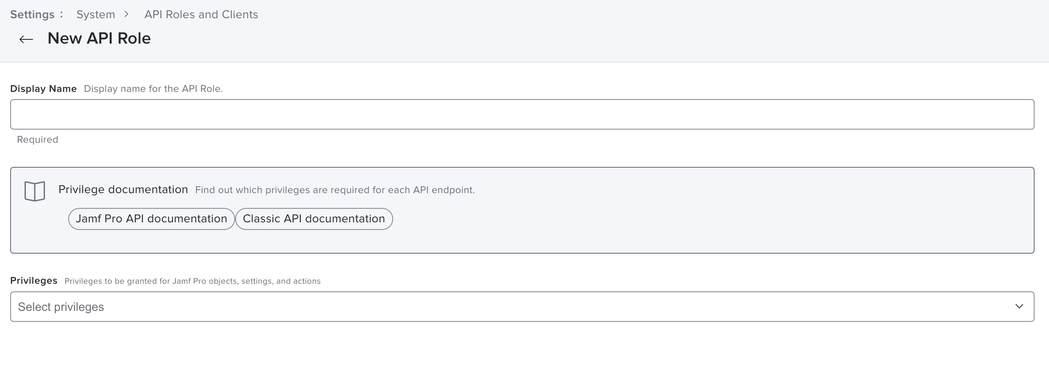Image resolution: width=1049 pixels, height=382 pixels.
Task: Click the Privilege documentation heading text
Action: (x=123, y=189)
